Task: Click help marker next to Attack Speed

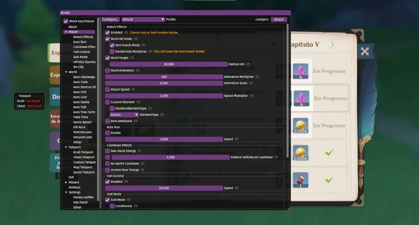Action: [133, 89]
